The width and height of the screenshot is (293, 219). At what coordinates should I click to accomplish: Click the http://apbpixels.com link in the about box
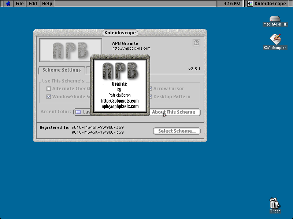coord(120,101)
